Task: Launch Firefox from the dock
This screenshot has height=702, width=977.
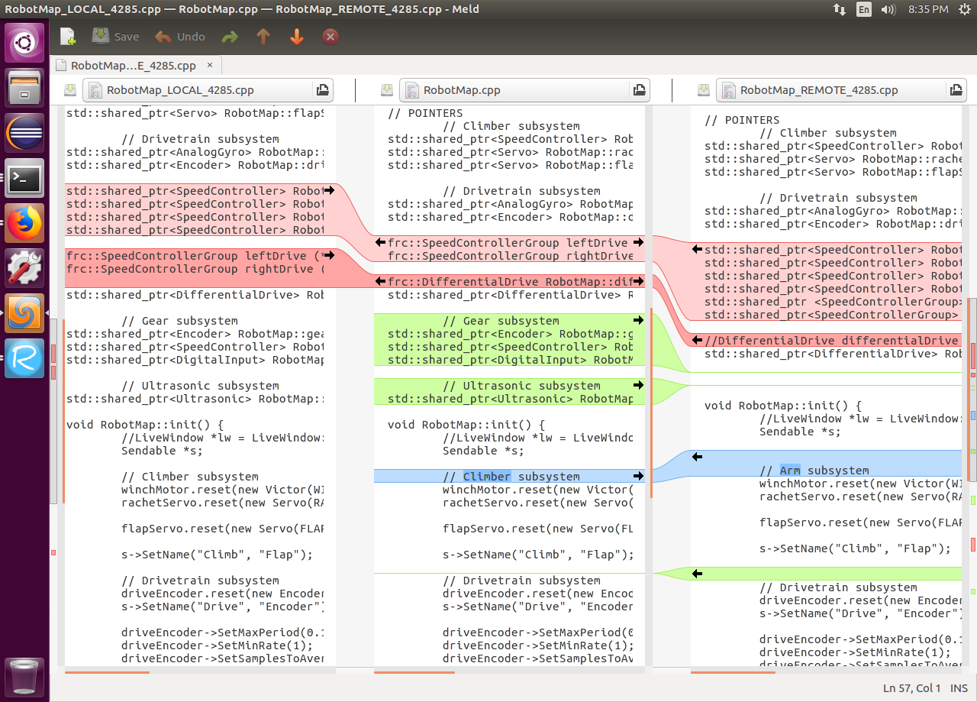Action: (x=24, y=223)
